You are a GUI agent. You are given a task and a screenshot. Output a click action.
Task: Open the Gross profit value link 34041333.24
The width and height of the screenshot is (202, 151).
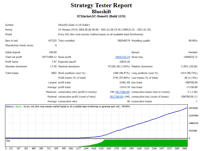pyautogui.click(x=122, y=57)
